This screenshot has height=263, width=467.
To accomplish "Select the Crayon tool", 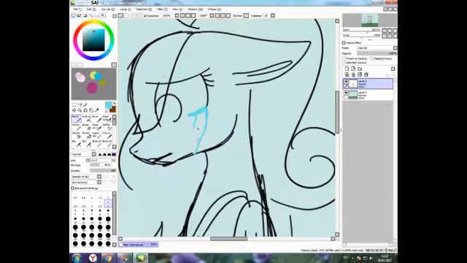I will tap(107, 135).
